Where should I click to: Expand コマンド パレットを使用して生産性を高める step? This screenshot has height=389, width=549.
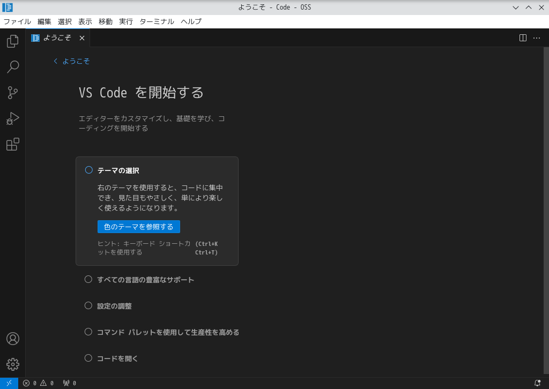point(168,332)
